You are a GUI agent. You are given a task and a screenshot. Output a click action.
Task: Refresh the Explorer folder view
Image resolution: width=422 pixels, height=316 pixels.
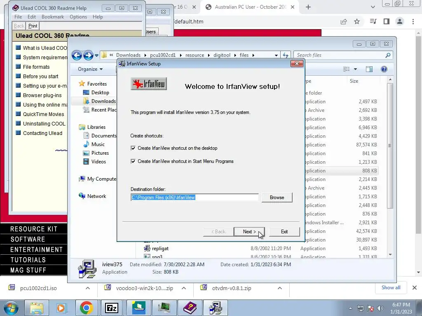[x=285, y=56]
